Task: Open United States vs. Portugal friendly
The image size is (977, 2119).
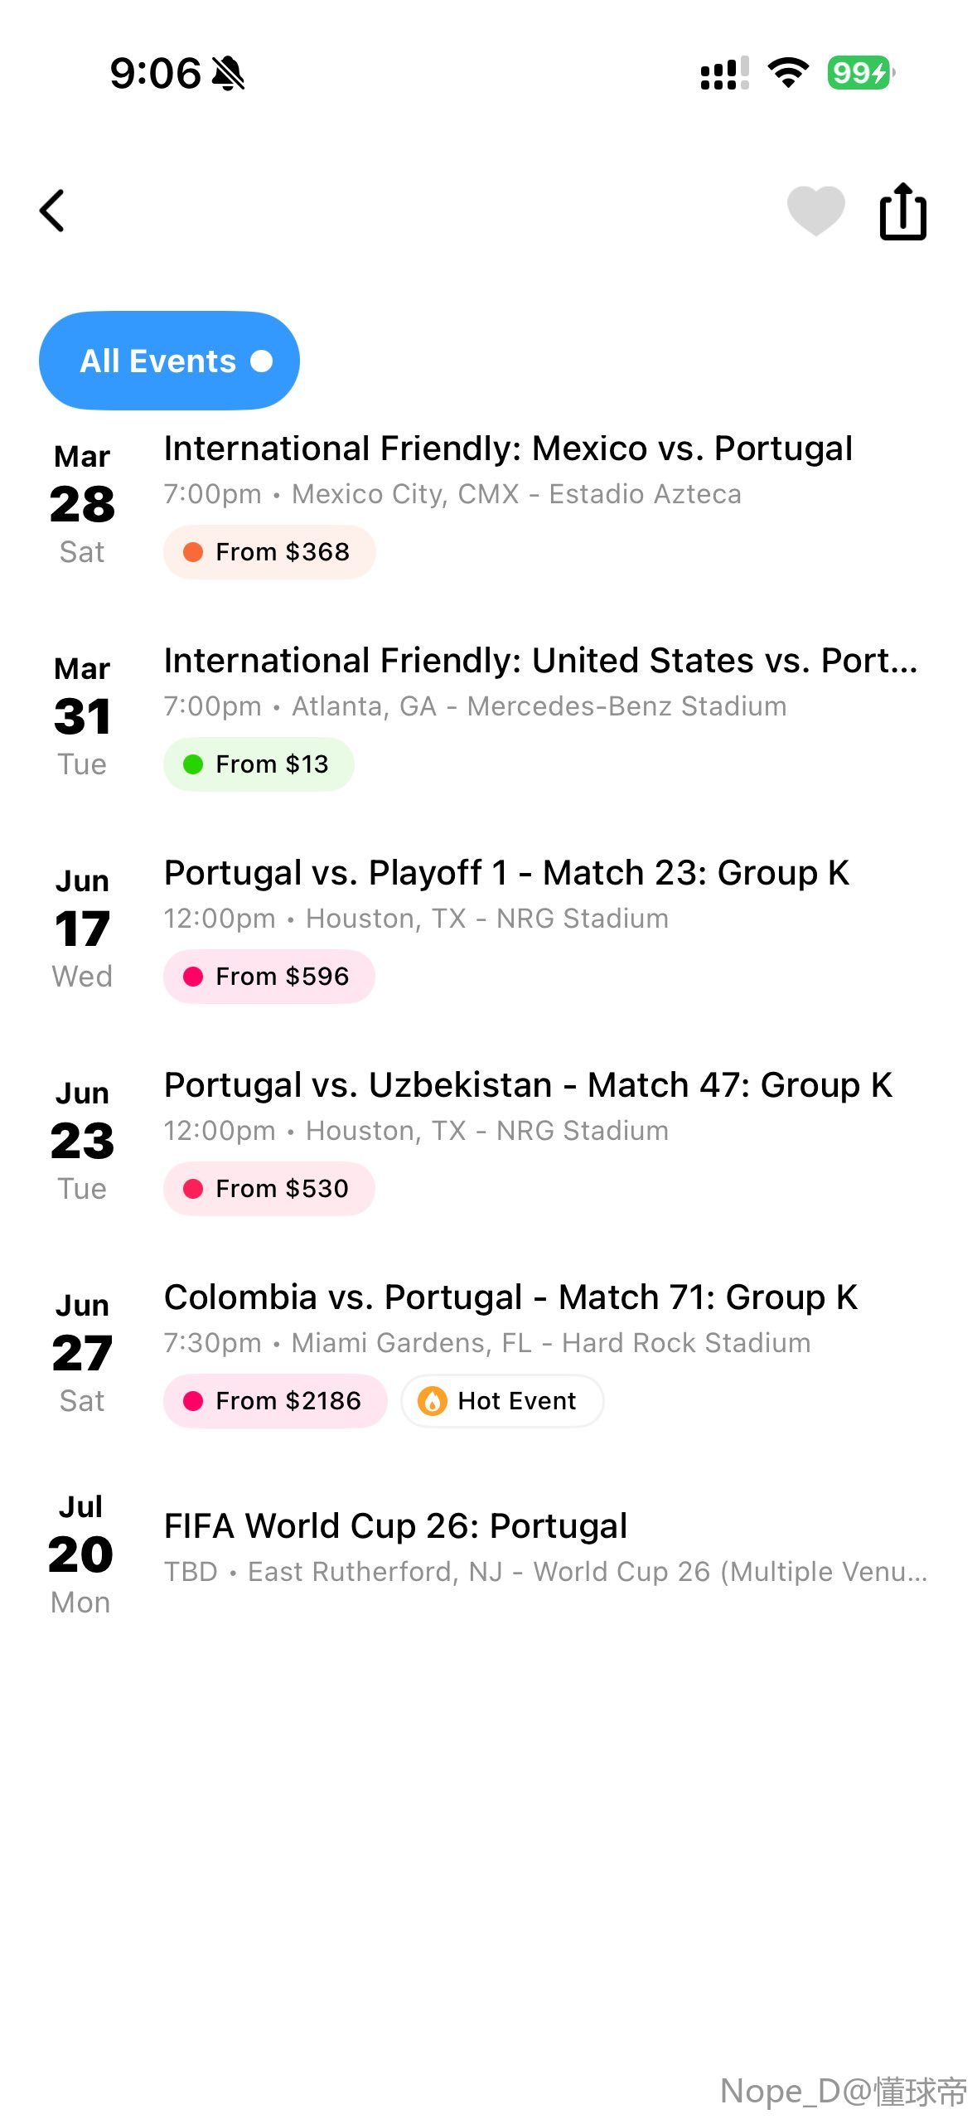Action: click(540, 661)
